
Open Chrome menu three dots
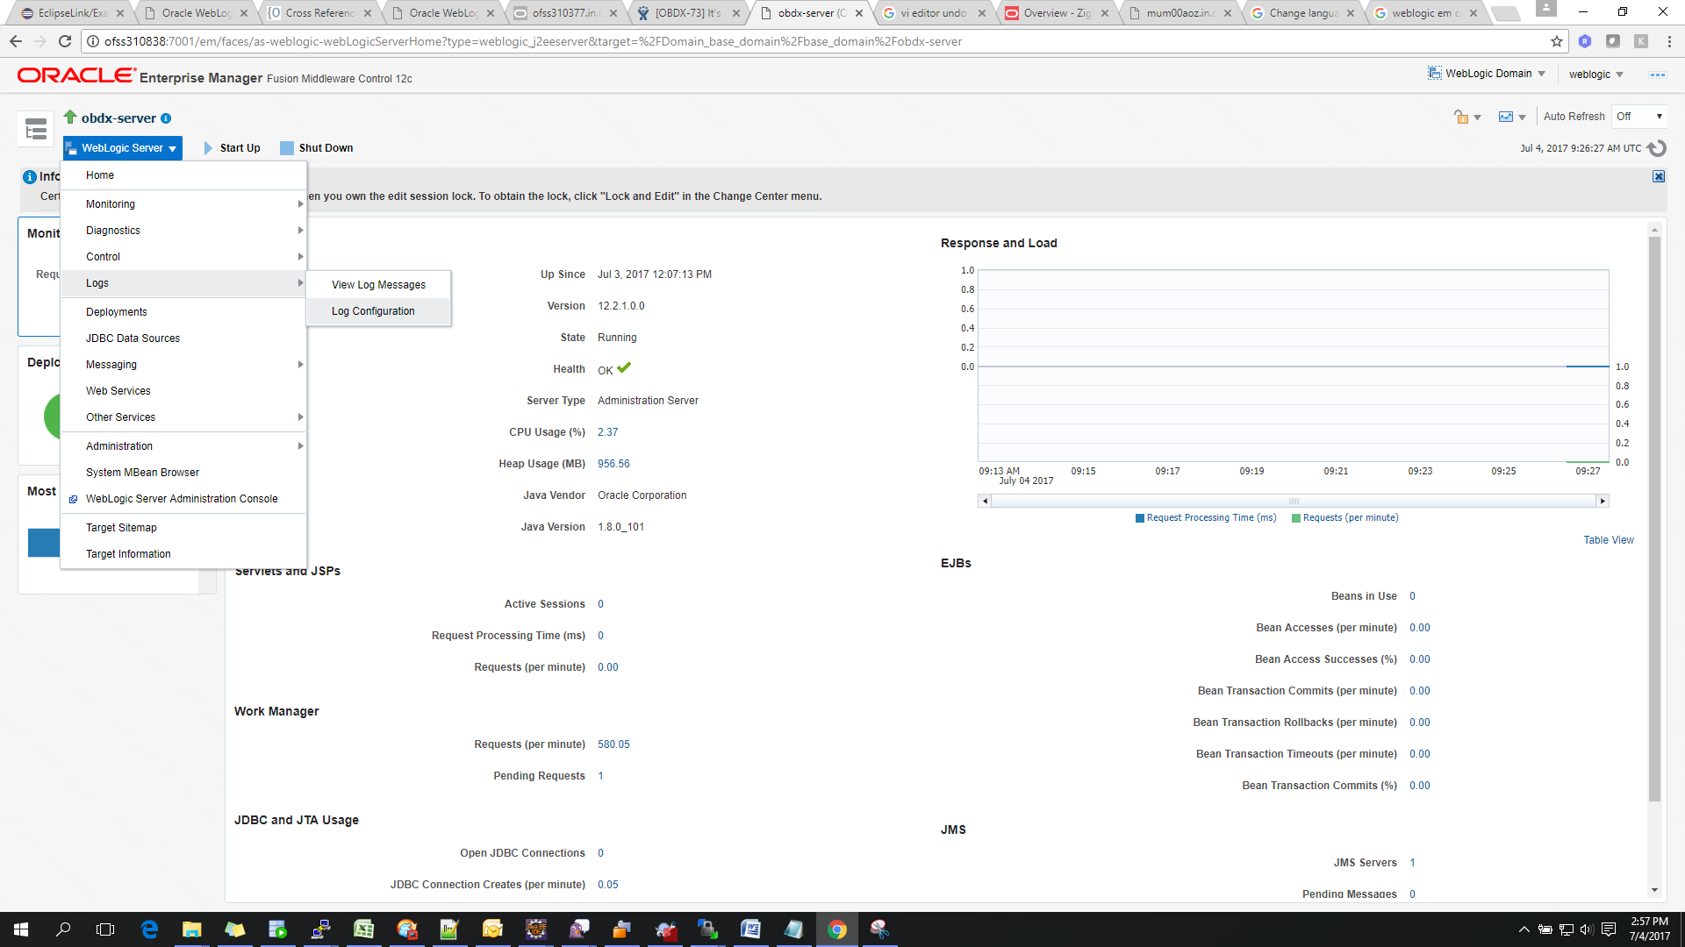(x=1669, y=41)
